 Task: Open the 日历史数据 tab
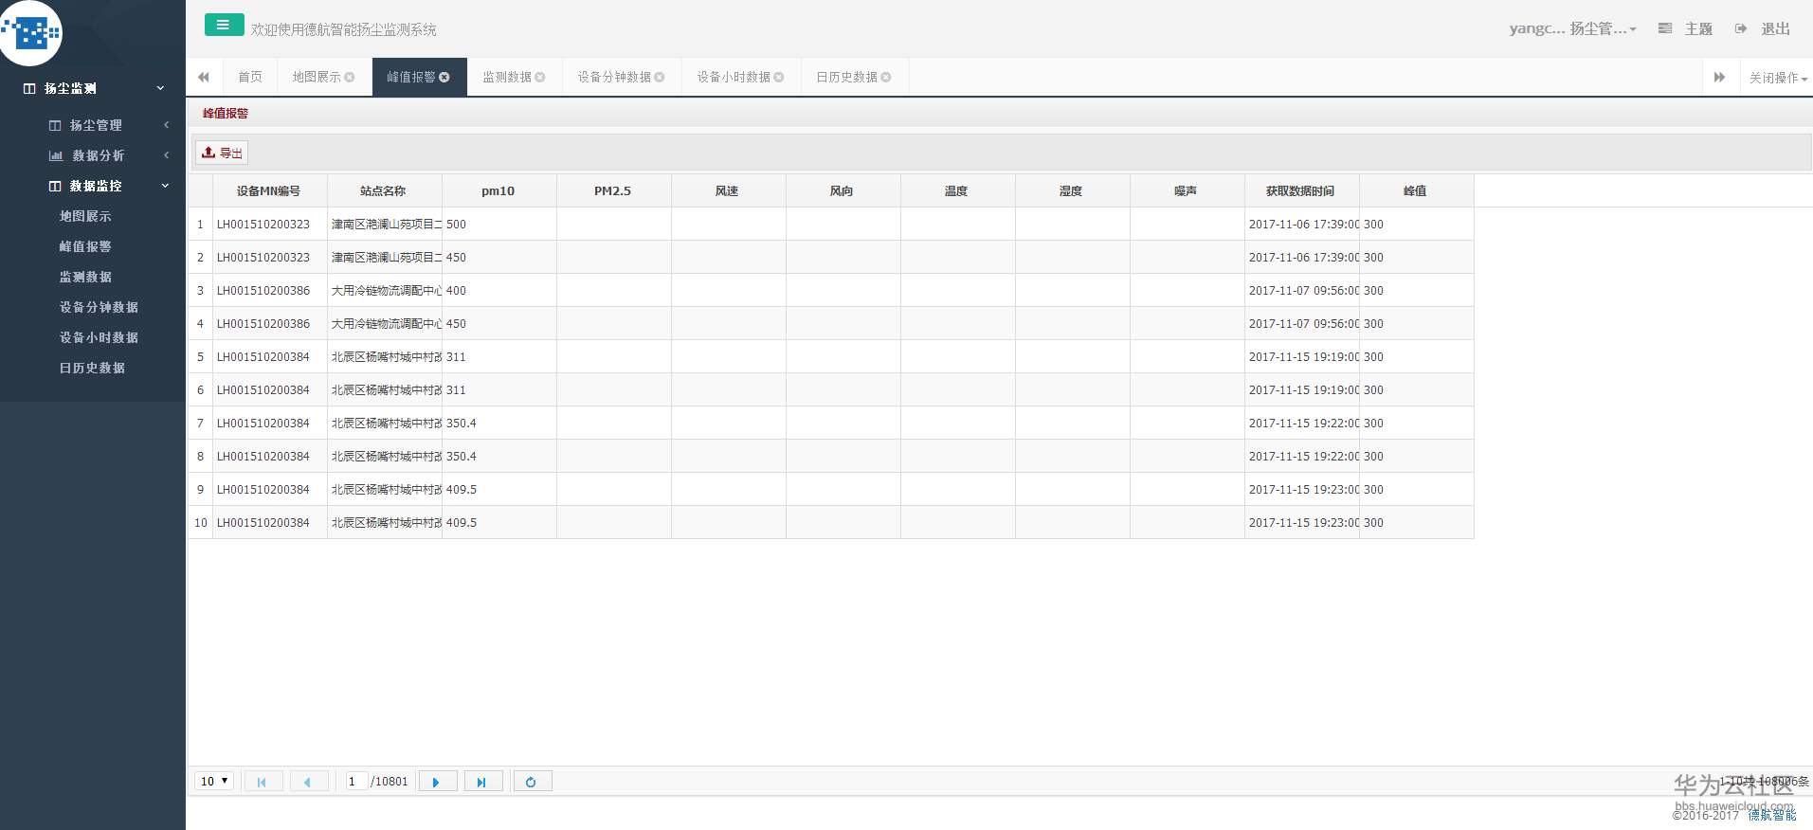847,78
